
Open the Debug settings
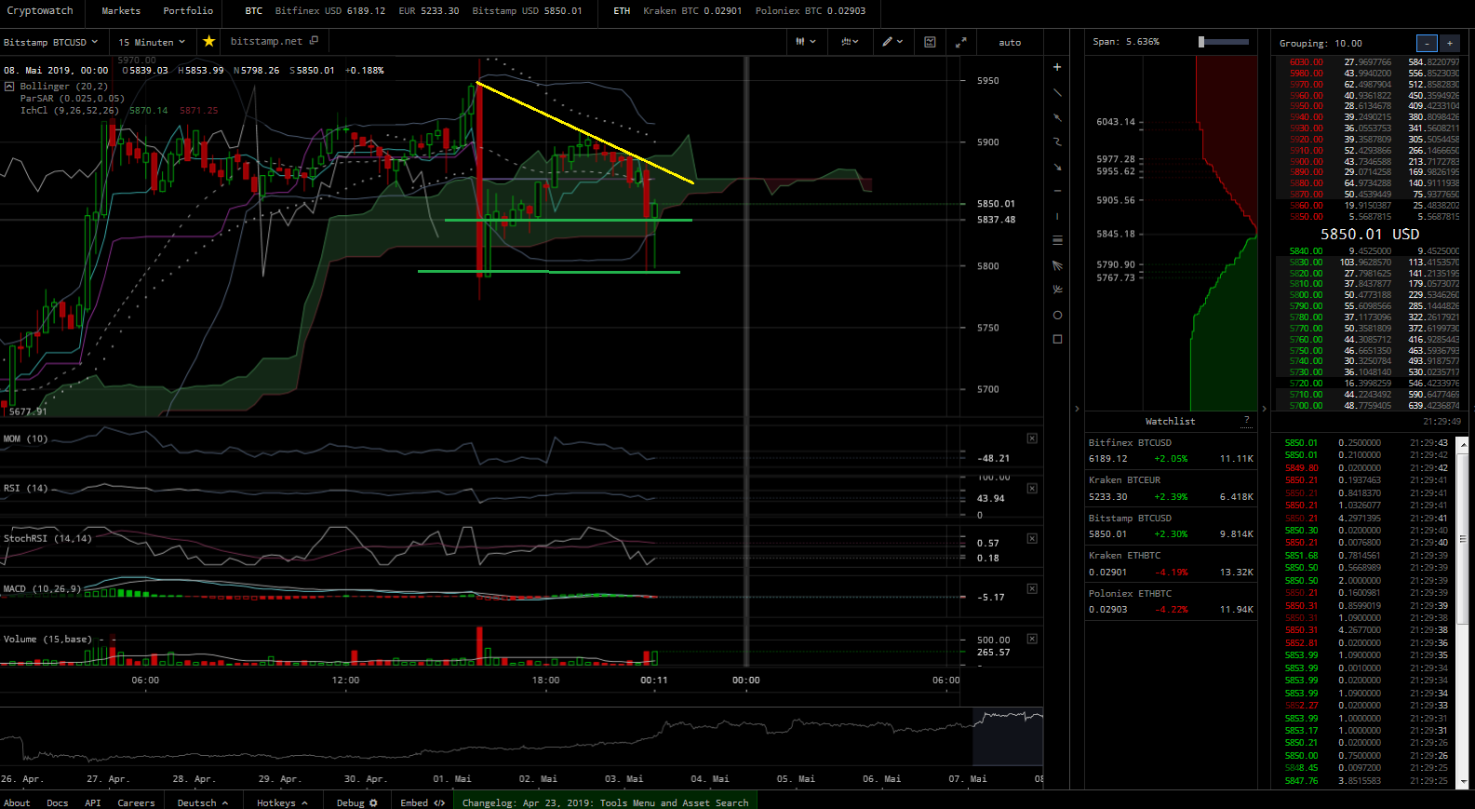point(357,802)
